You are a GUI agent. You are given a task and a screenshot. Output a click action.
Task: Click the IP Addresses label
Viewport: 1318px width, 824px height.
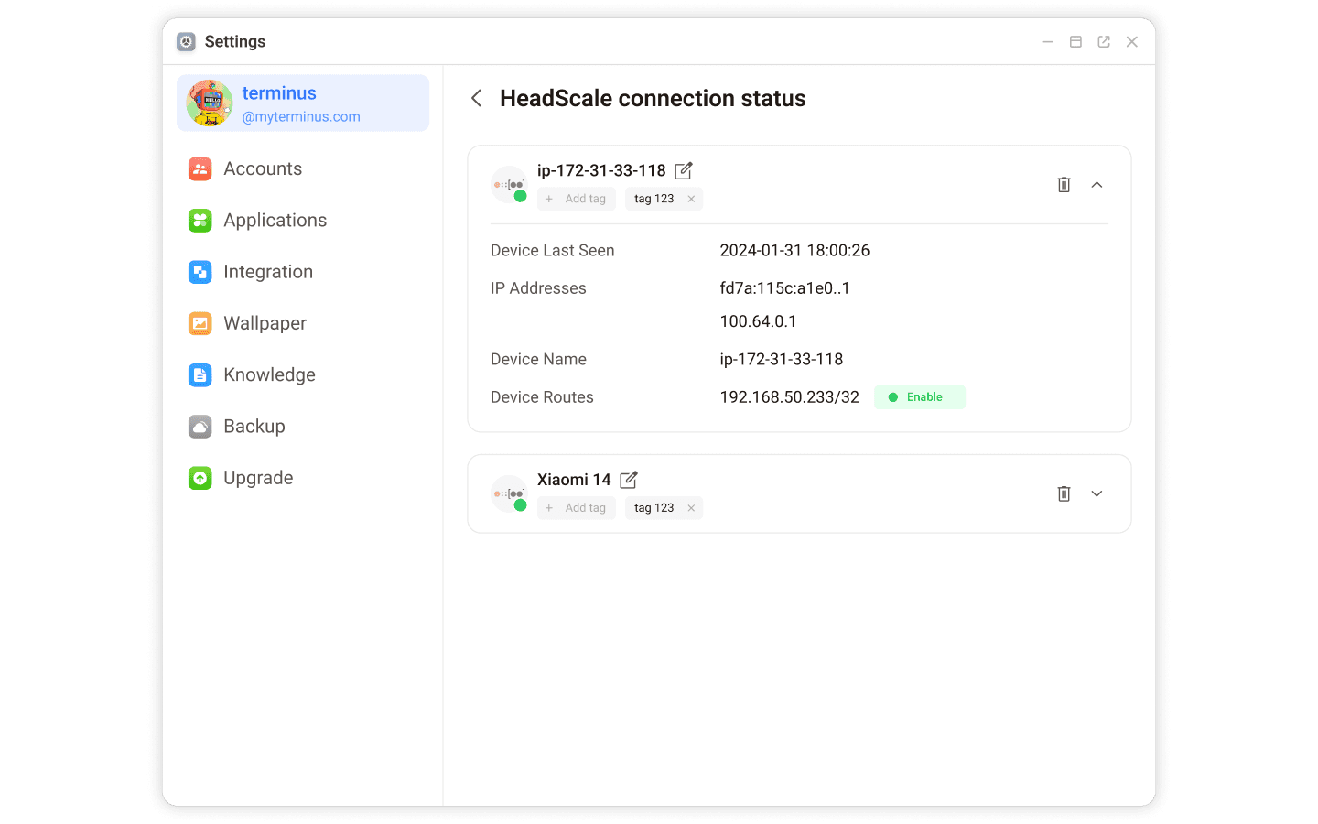[x=538, y=288]
